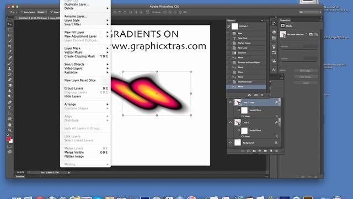Screen dimensions: 353x199
Task: Select the History Brush tool
Action: [10, 74]
